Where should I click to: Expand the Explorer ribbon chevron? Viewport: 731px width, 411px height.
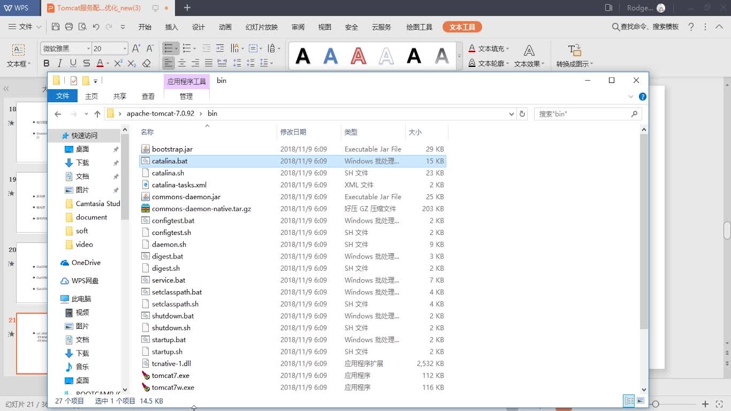(x=630, y=97)
